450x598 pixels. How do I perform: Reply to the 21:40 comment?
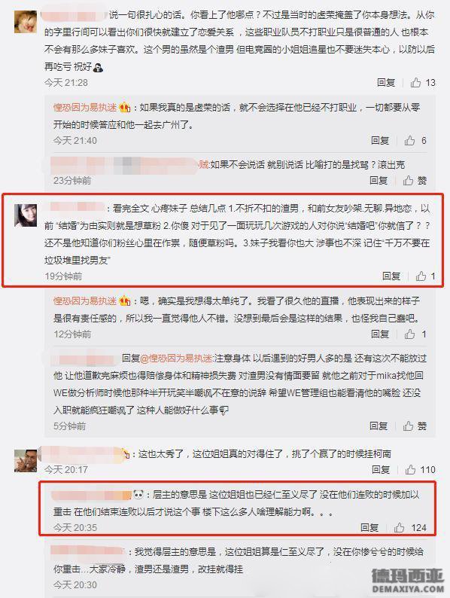coord(380,140)
